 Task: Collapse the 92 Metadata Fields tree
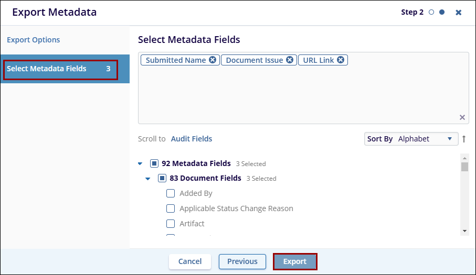pos(140,164)
